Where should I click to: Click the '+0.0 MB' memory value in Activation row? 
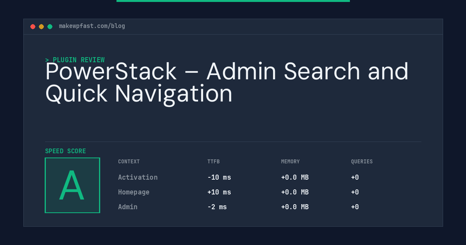[x=295, y=177]
